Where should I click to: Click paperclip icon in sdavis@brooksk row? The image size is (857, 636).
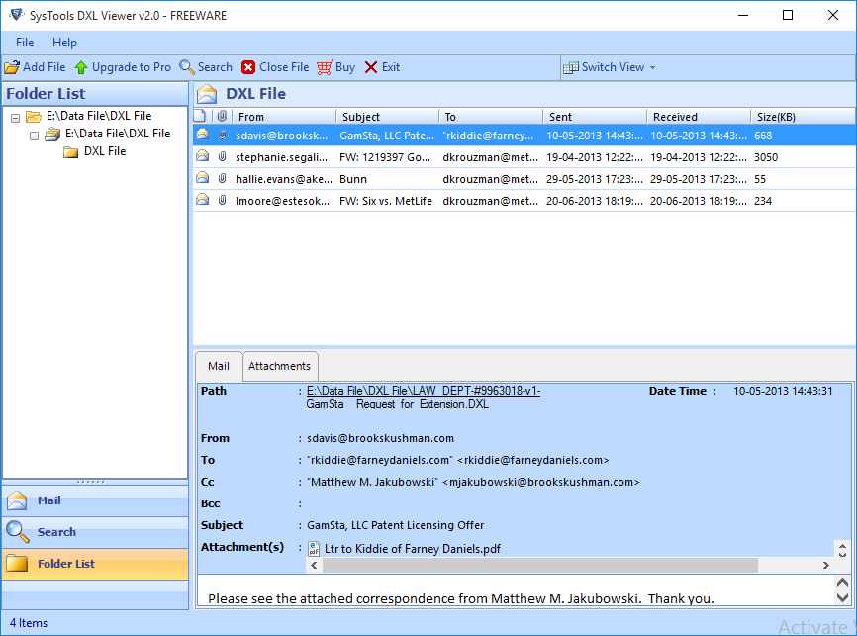222,135
